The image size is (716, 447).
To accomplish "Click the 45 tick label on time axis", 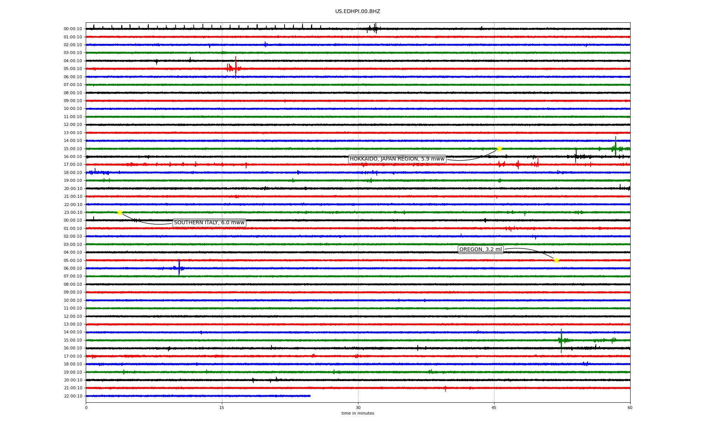I will click(x=494, y=408).
